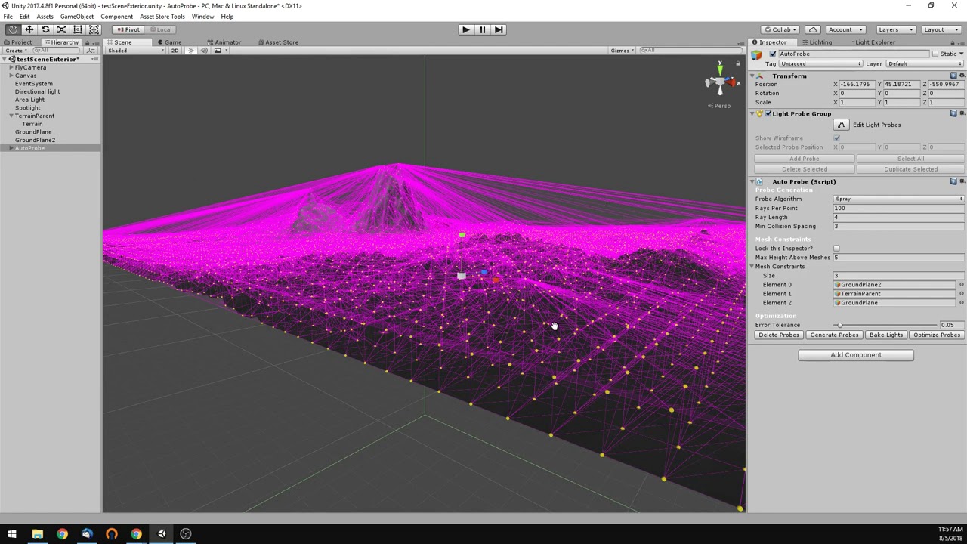Image resolution: width=967 pixels, height=544 pixels.
Task: Switch to the Project tab
Action: [18, 42]
